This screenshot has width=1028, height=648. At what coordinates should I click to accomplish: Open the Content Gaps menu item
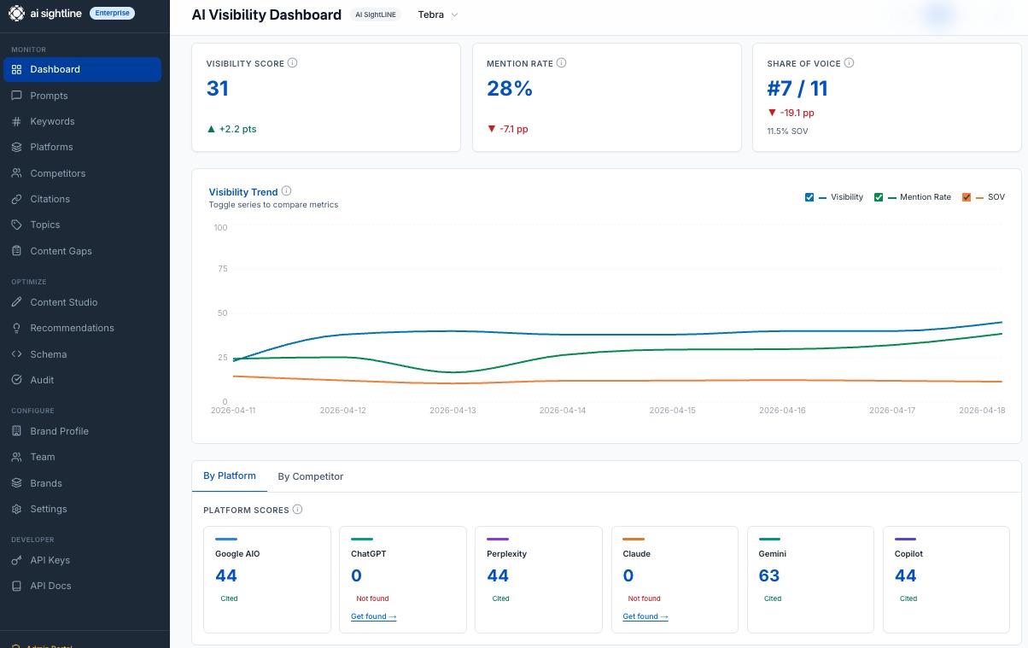click(61, 251)
